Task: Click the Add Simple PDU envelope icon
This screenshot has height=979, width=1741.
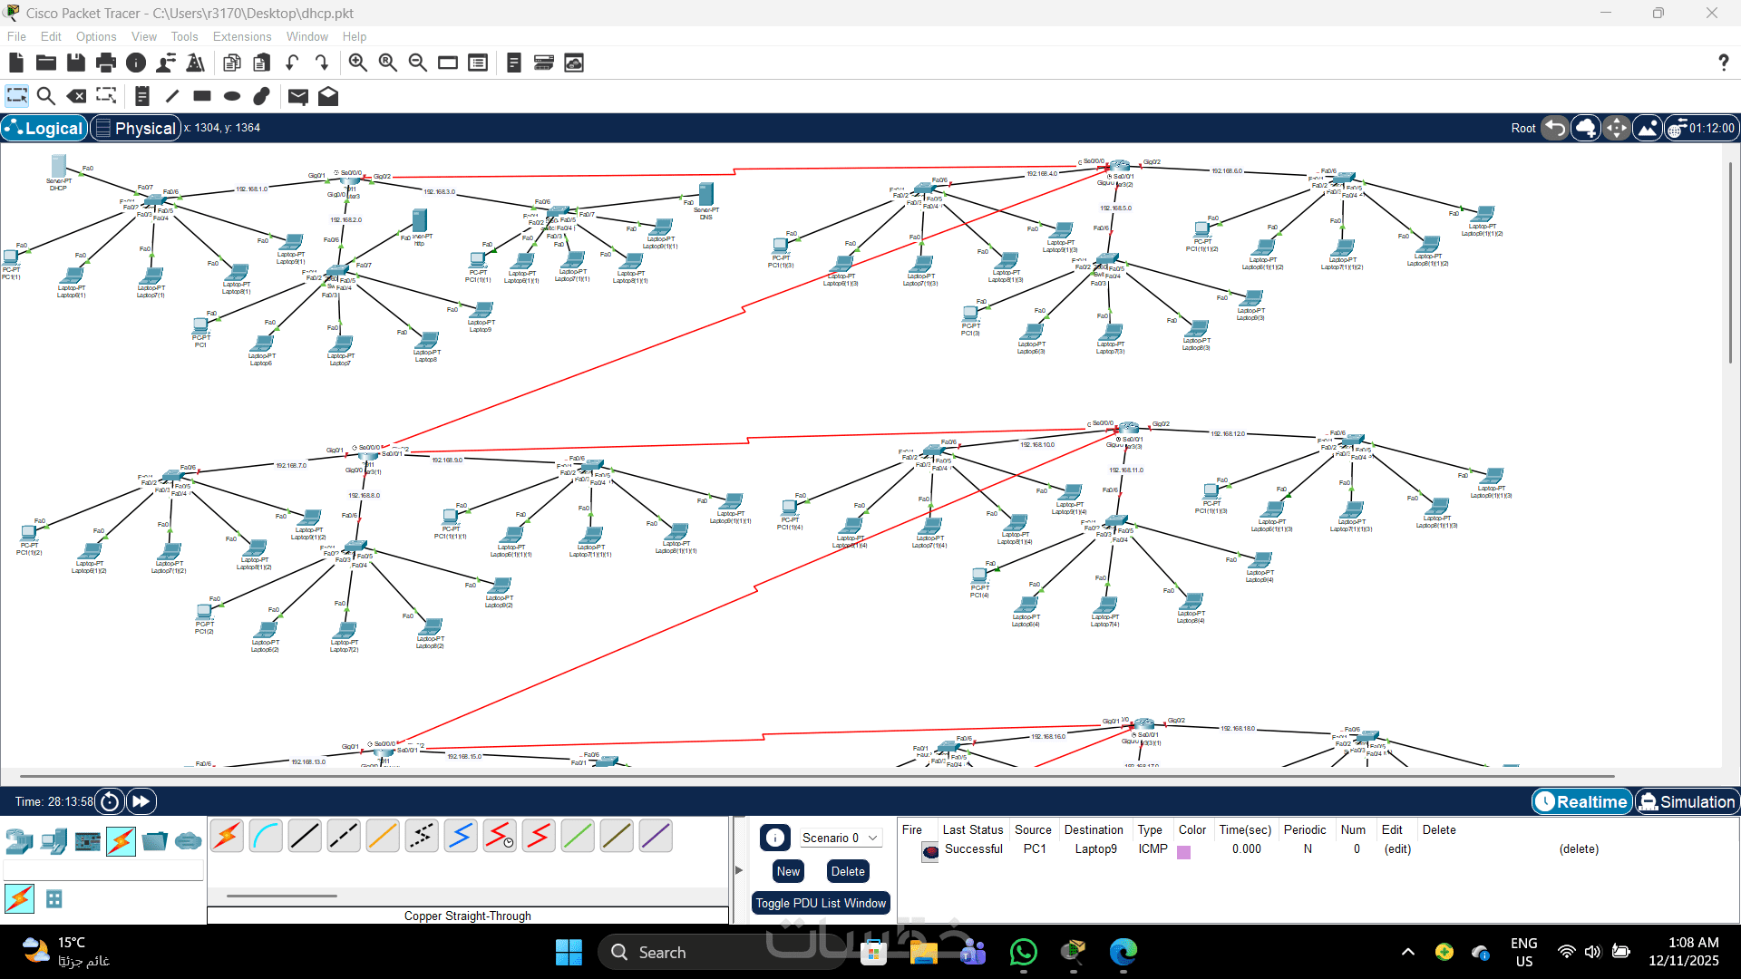Action: coord(297,96)
